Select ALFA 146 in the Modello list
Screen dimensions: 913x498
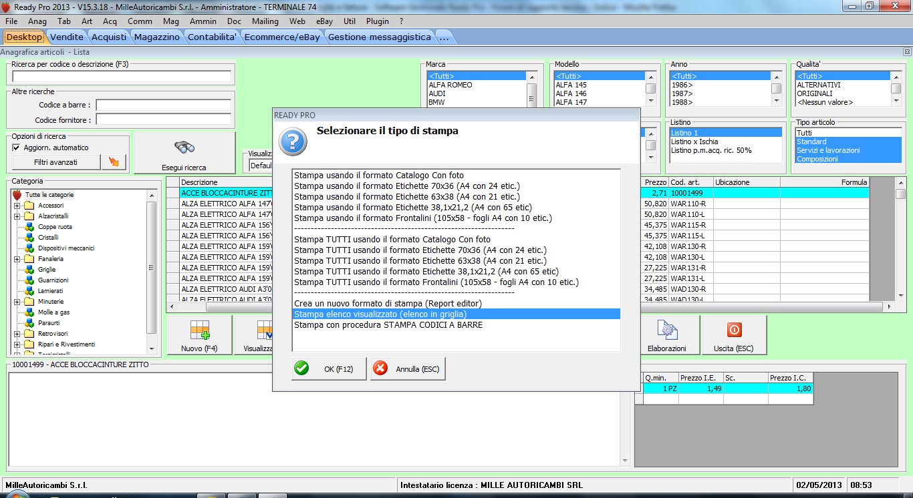[600, 93]
